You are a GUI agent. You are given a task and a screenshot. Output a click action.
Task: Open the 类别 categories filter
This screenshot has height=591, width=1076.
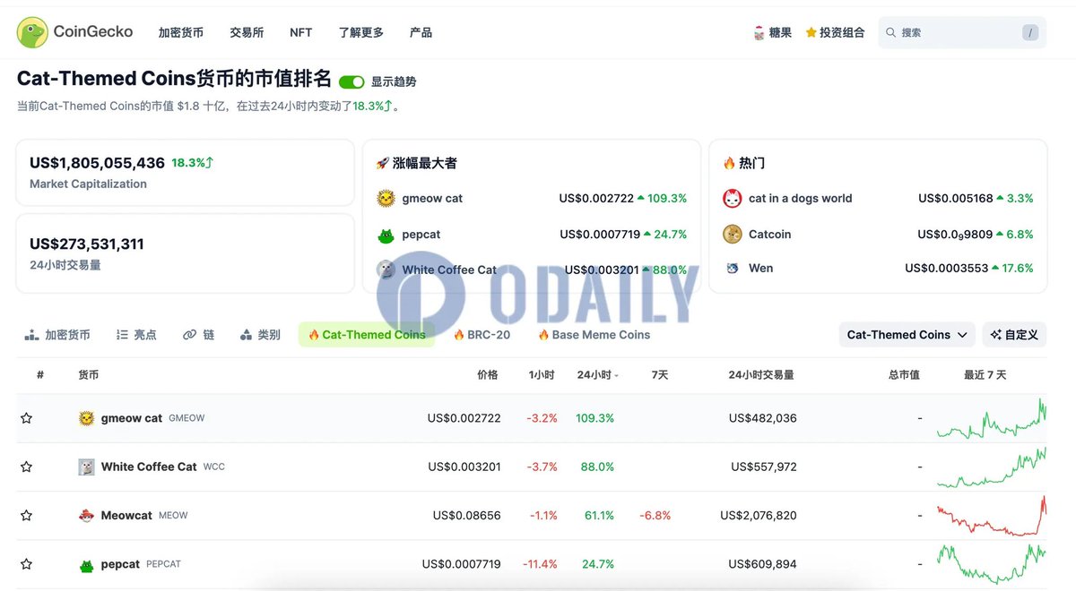(259, 334)
